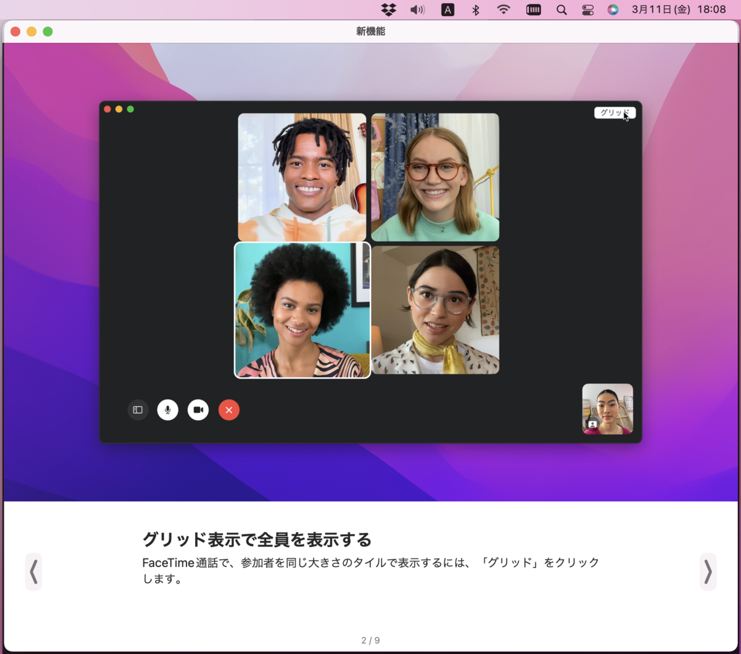Click the Bluetooth status icon
The height and width of the screenshot is (654, 741).
click(475, 10)
